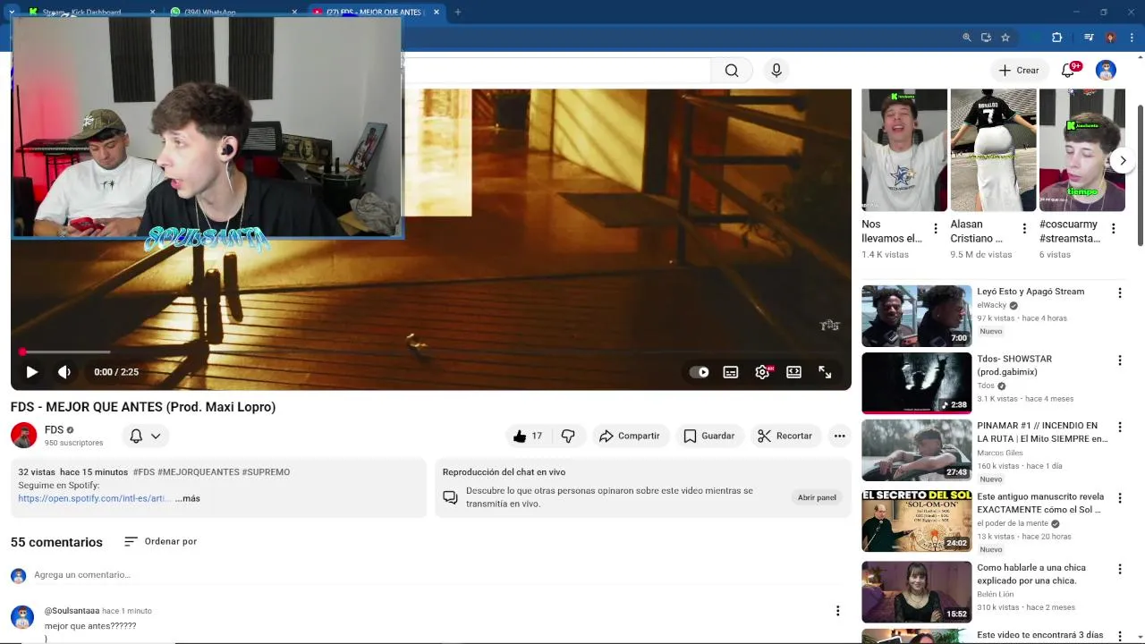
Task: Open options for 'PINAMAR #1' video
Action: [1119, 428]
